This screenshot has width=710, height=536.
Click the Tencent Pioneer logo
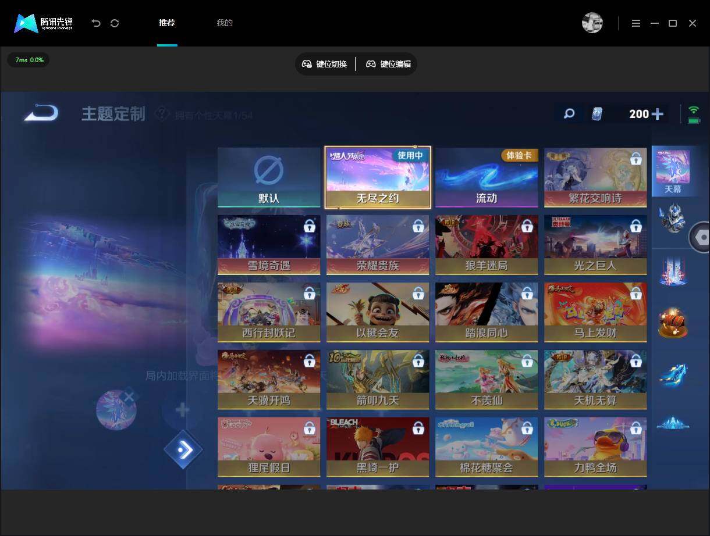pyautogui.click(x=44, y=23)
